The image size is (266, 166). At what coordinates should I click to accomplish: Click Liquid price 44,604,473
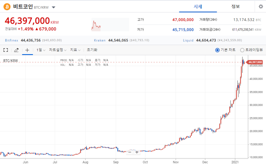coord(206,40)
